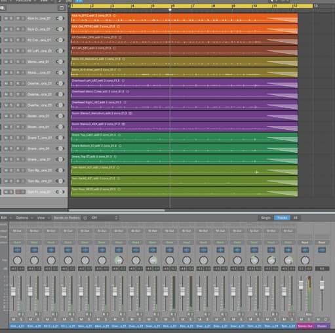Select the Tom Rack1 audio region

(x=184, y=170)
